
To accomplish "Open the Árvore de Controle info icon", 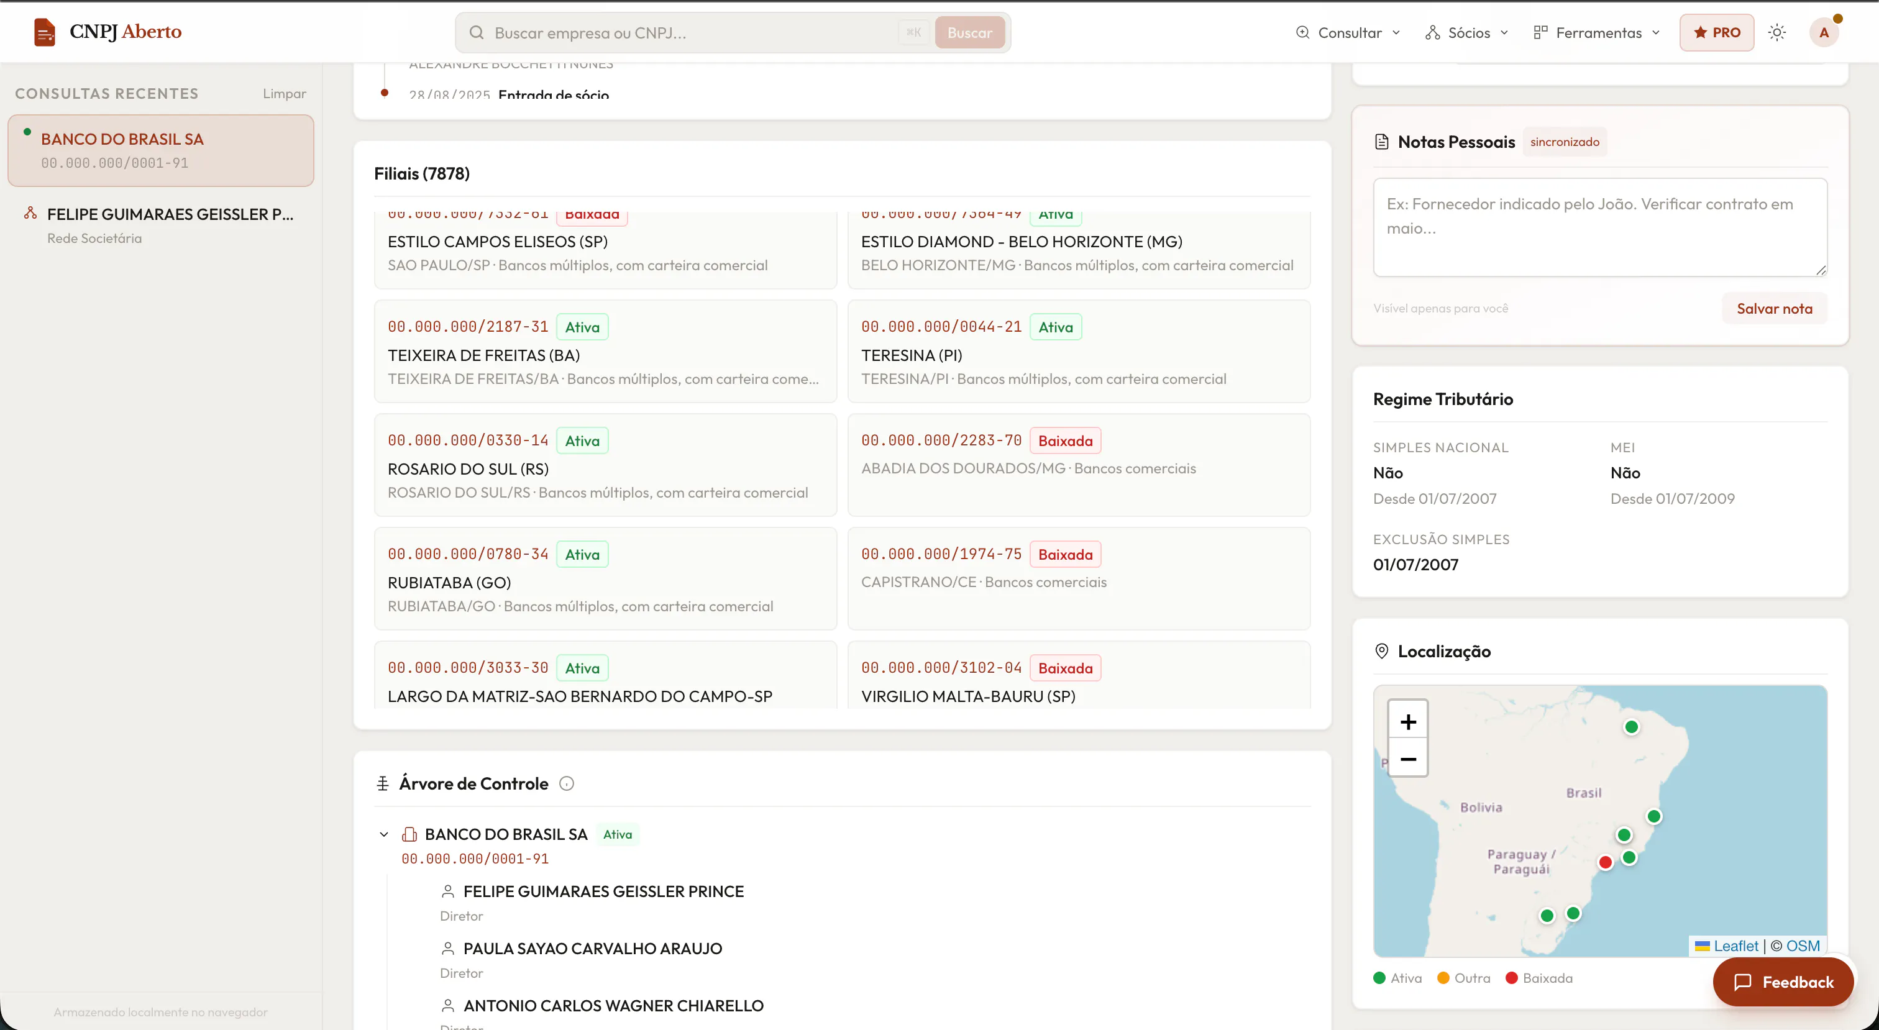I will click(567, 783).
